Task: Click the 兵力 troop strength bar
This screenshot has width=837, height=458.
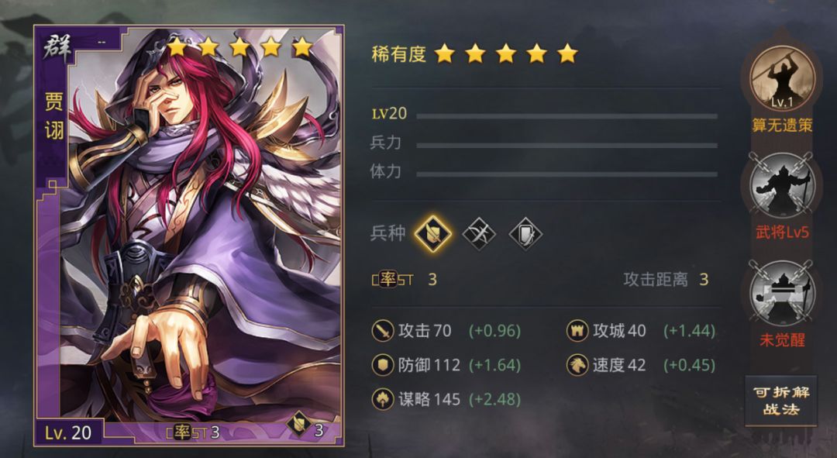Action: click(567, 145)
